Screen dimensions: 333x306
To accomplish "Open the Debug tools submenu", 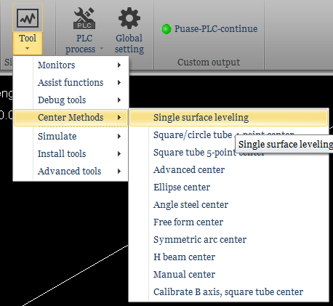I will click(71, 100).
